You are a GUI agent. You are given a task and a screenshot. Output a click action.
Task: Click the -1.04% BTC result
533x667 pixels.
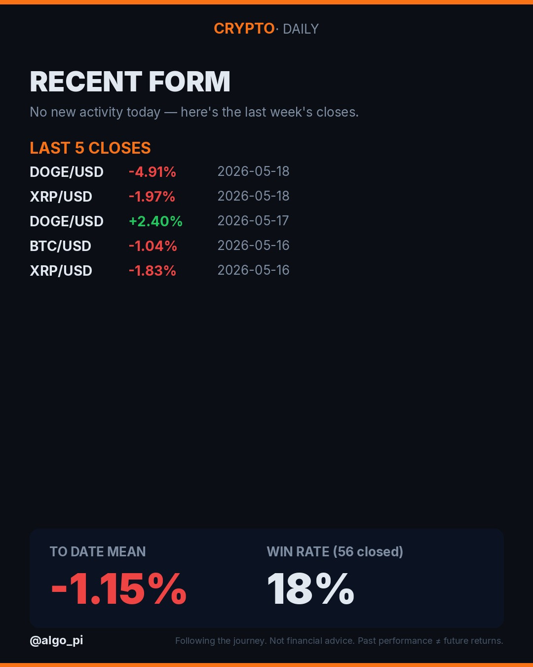(x=152, y=246)
